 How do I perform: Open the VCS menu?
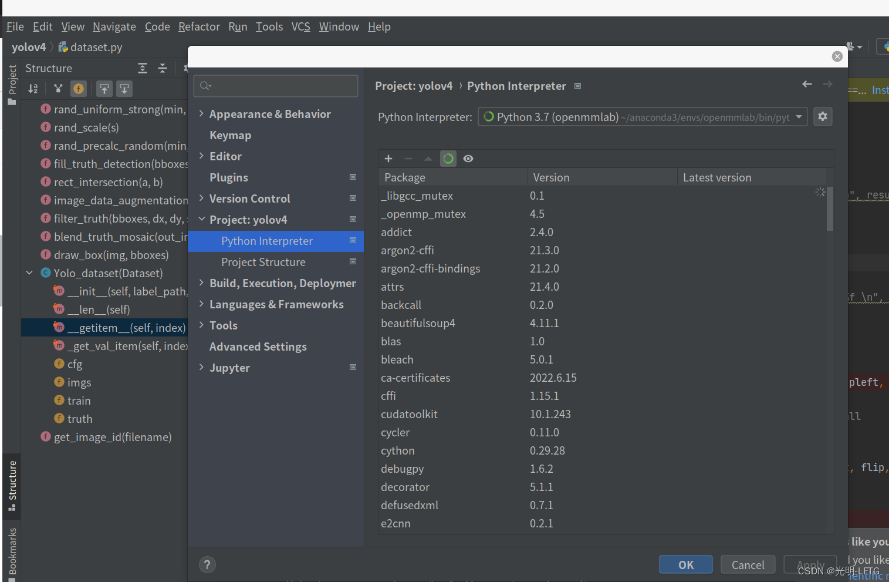(x=300, y=26)
